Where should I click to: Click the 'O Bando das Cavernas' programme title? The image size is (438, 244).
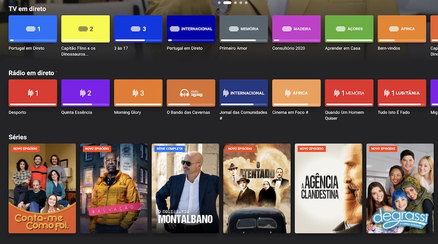[188, 112]
